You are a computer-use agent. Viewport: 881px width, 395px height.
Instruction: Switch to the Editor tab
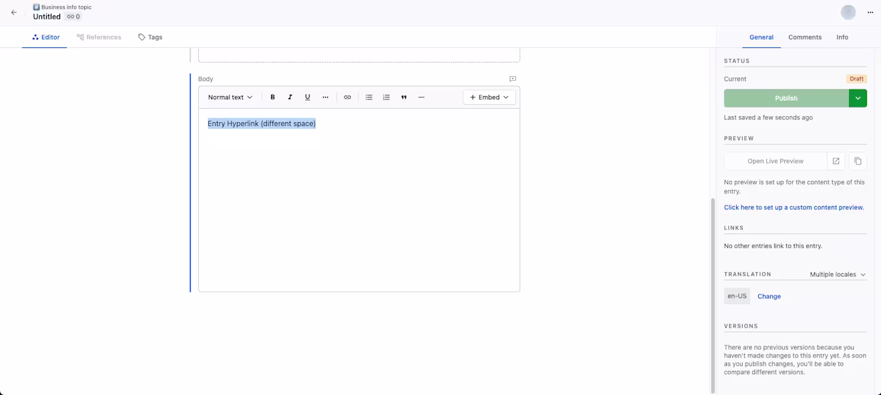tap(45, 37)
